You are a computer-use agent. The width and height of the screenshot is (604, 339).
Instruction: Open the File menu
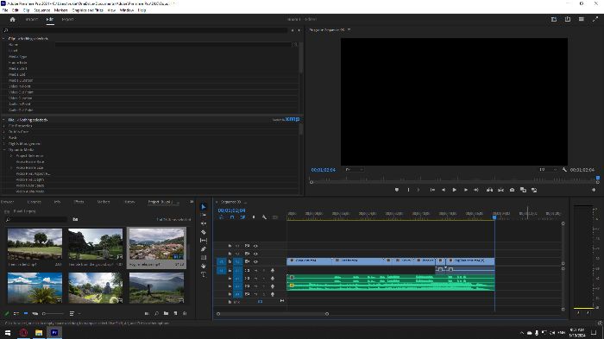5,10
